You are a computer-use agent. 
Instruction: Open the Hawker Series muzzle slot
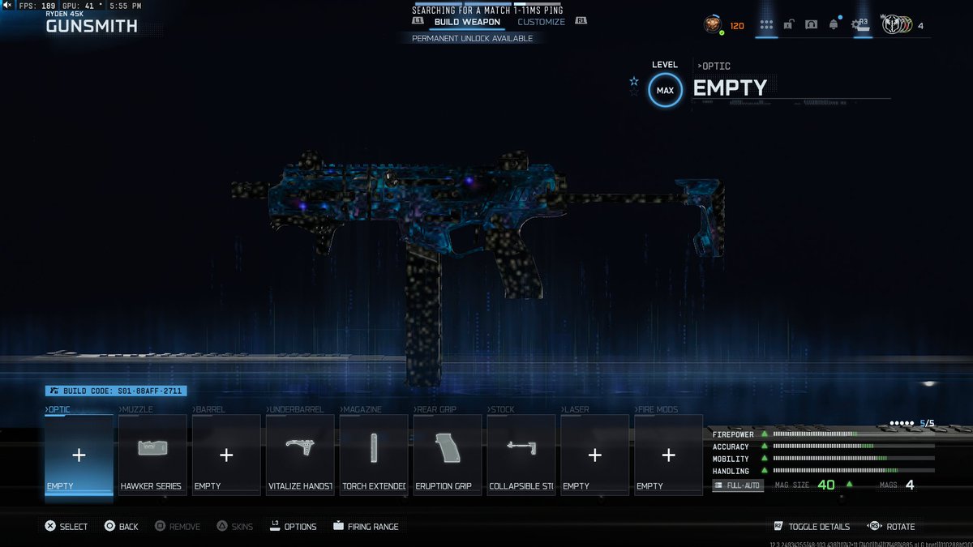pos(152,455)
